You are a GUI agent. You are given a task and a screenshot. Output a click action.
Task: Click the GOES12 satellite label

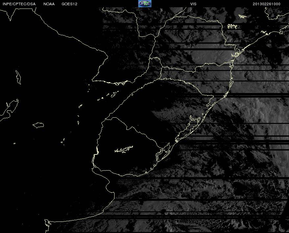pos(69,4)
